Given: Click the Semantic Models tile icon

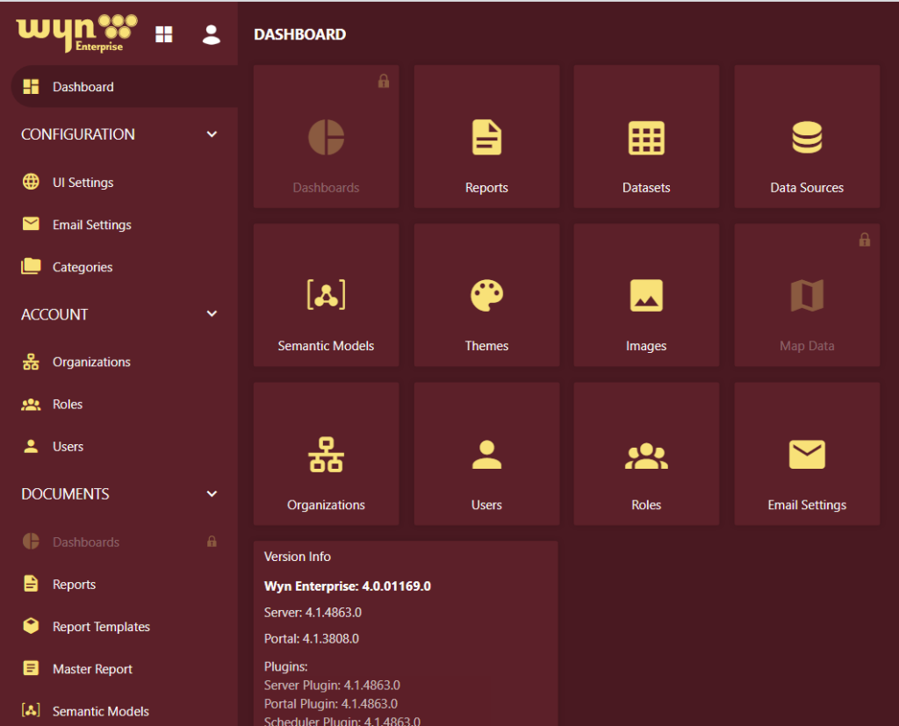Looking at the screenshot, I should (326, 296).
